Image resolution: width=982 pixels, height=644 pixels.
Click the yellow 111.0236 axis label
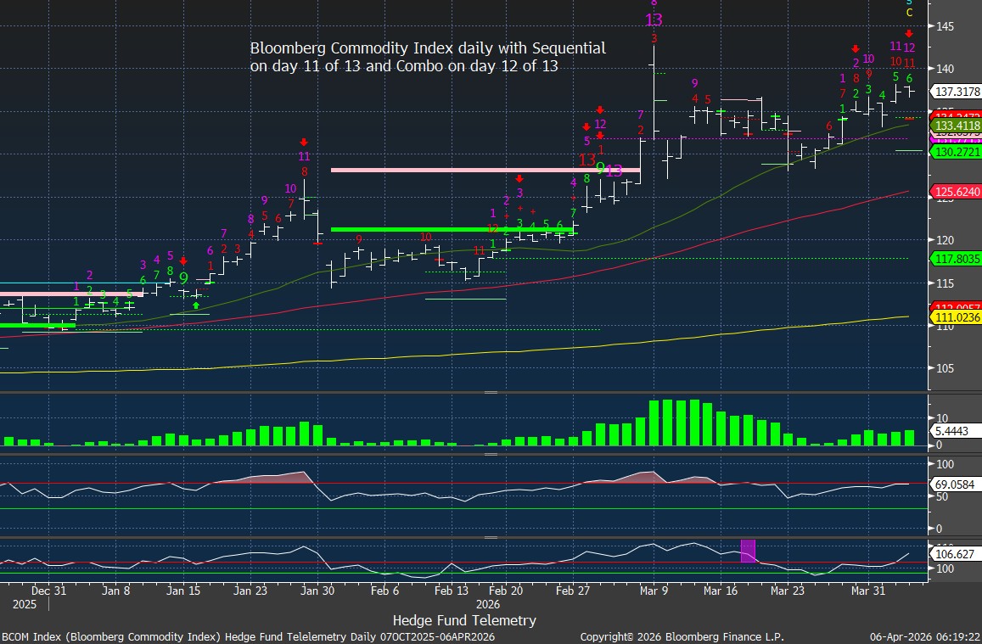(956, 317)
